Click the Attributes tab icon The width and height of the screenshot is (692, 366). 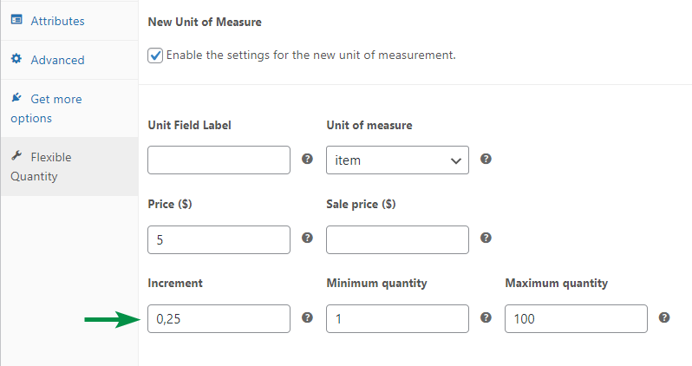[16, 19]
